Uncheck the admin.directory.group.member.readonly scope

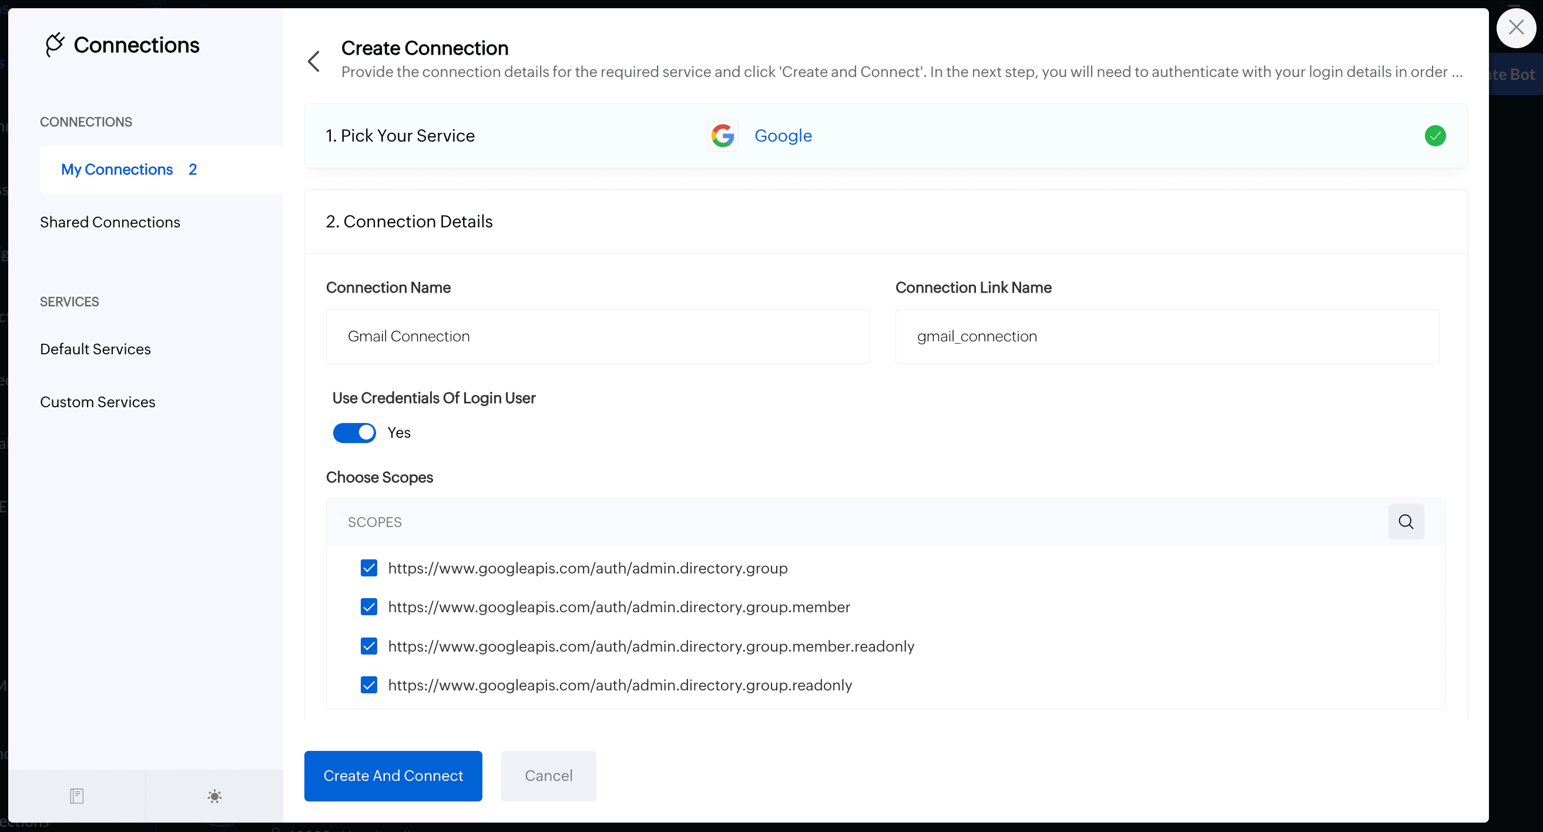(x=369, y=646)
